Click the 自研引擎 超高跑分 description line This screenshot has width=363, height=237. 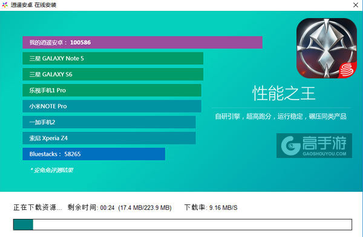tap(281, 116)
